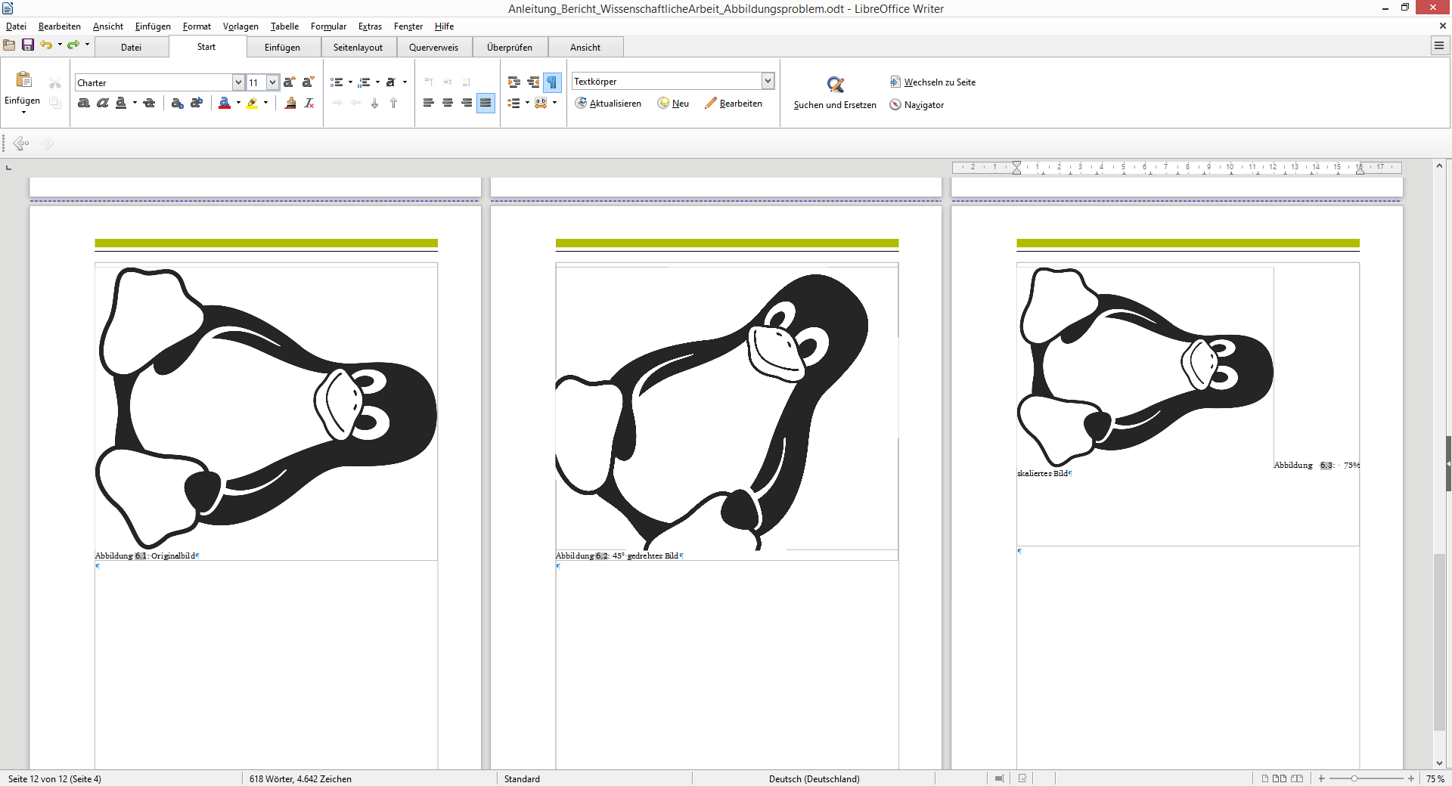Toggle italic text formatting
This screenshot has width=1452, height=786.
[x=103, y=103]
